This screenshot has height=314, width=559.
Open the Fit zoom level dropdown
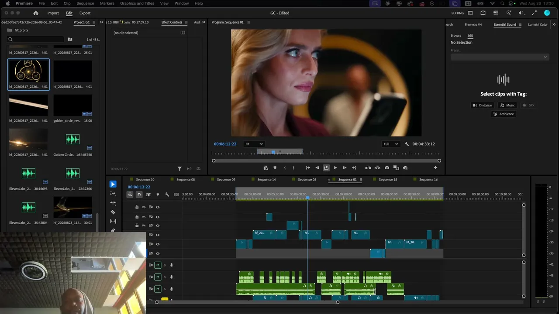tap(254, 144)
